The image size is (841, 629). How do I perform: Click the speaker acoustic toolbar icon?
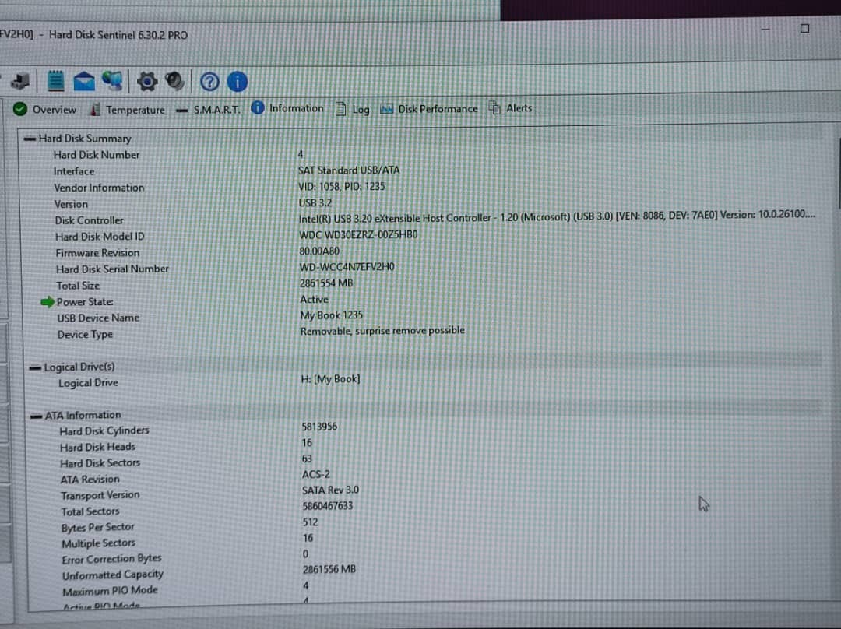click(175, 81)
